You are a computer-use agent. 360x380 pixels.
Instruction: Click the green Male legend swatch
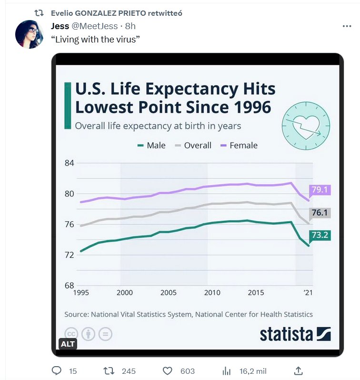point(140,146)
